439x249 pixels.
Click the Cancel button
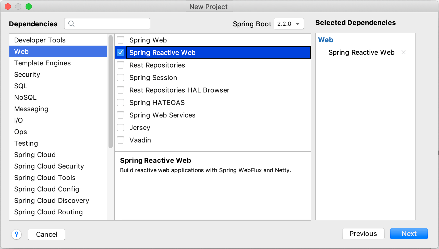[x=46, y=234]
